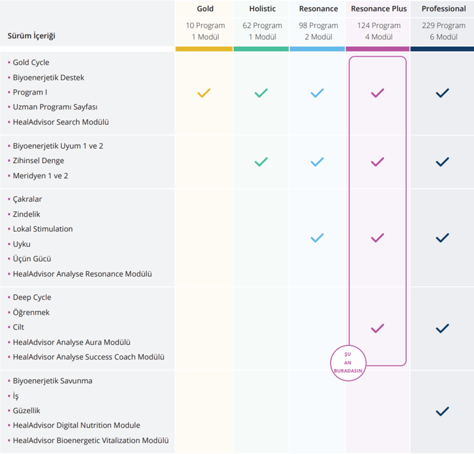Select the Holistic column header
This screenshot has height=454, width=474.
262,9
